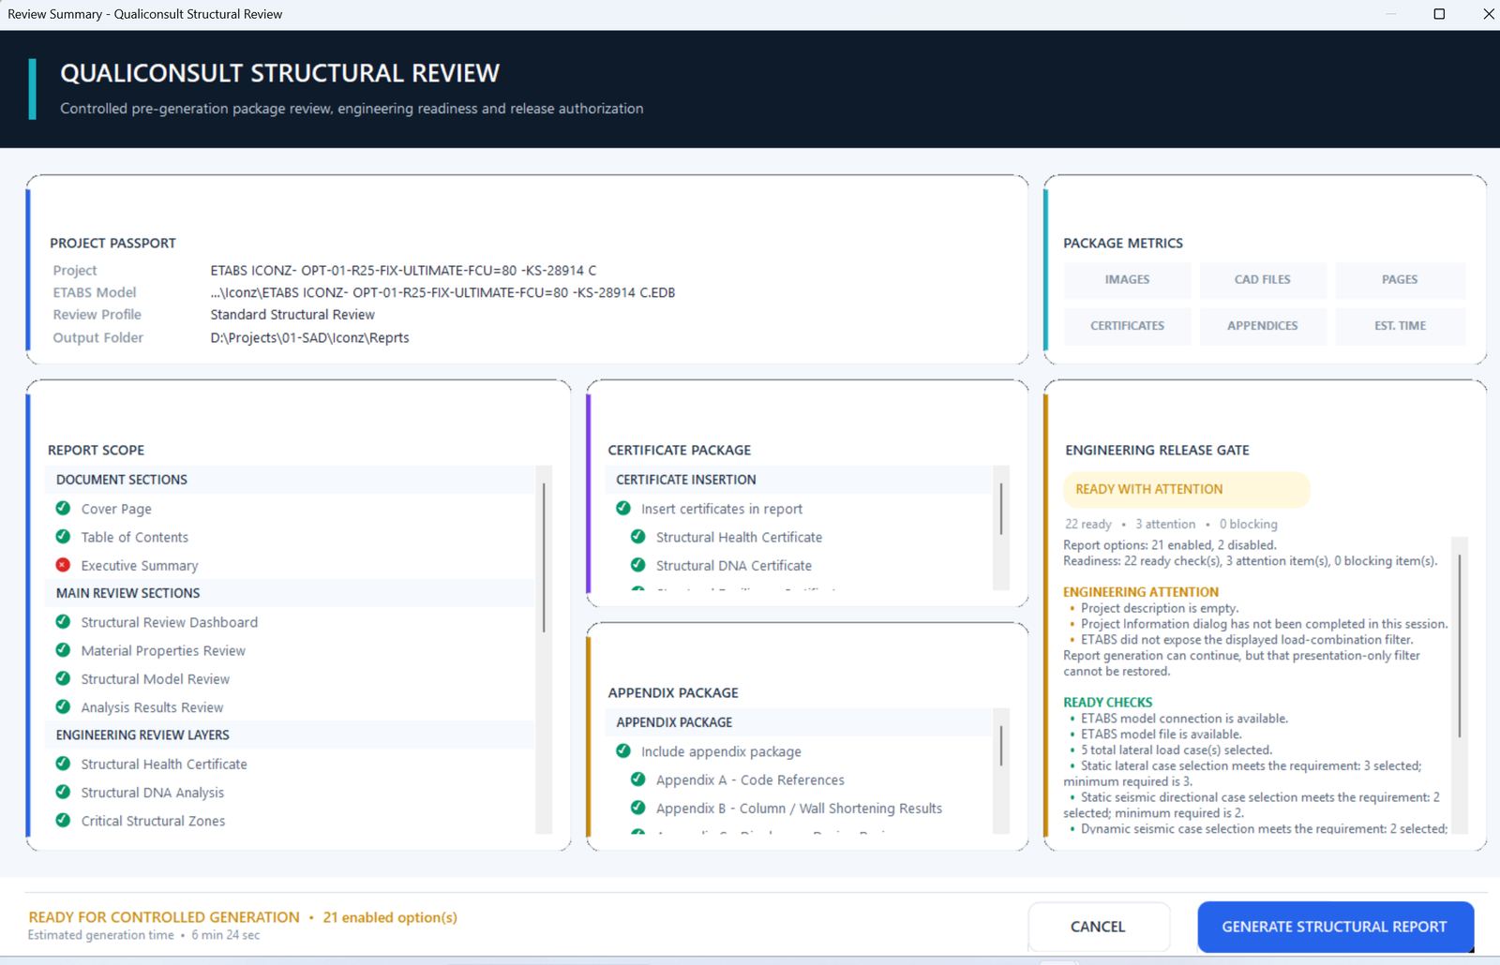The width and height of the screenshot is (1500, 965).
Task: Maximize the Review Summary window
Action: [1439, 14]
